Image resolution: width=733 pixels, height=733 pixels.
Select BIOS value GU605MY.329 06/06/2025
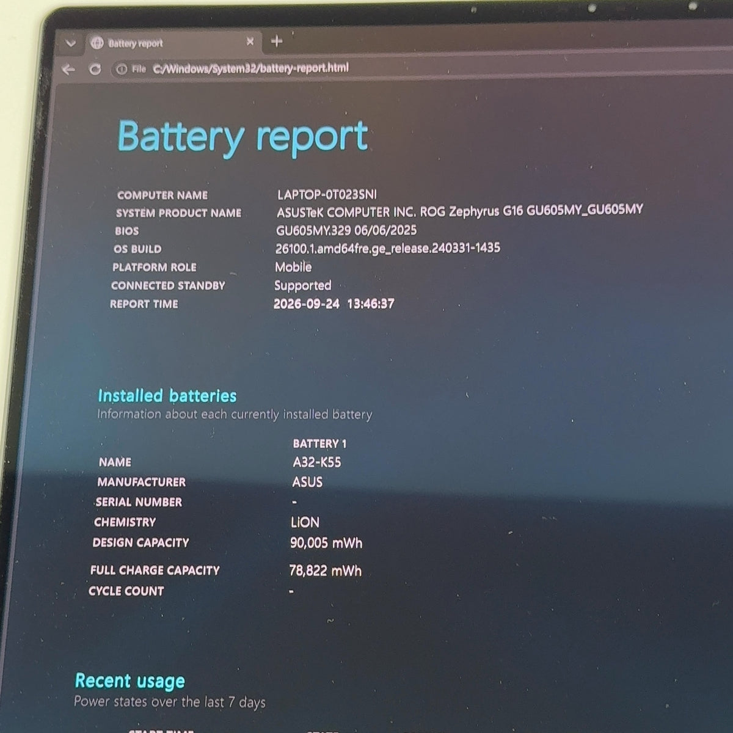click(346, 230)
